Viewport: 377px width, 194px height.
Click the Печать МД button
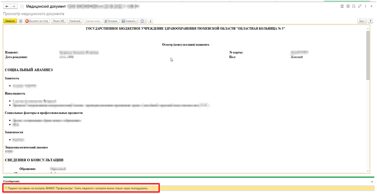(58, 21)
